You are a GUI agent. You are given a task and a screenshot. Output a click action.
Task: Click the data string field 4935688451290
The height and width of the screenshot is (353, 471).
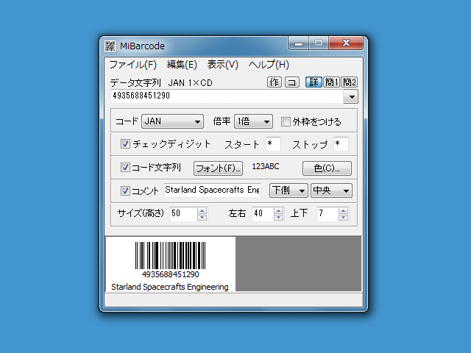[x=227, y=96]
